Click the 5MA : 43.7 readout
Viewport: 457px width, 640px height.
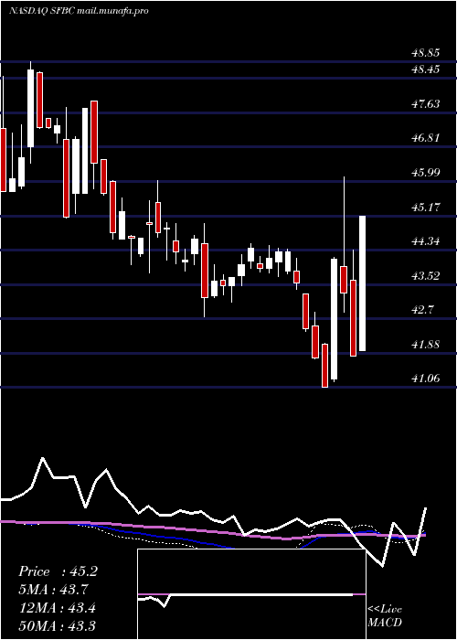pyautogui.click(x=53, y=589)
